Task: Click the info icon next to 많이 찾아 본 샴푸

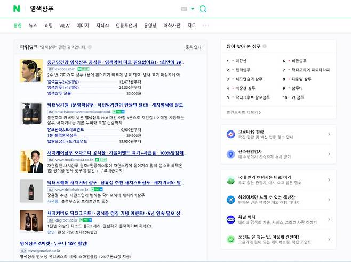Action: click(x=265, y=46)
